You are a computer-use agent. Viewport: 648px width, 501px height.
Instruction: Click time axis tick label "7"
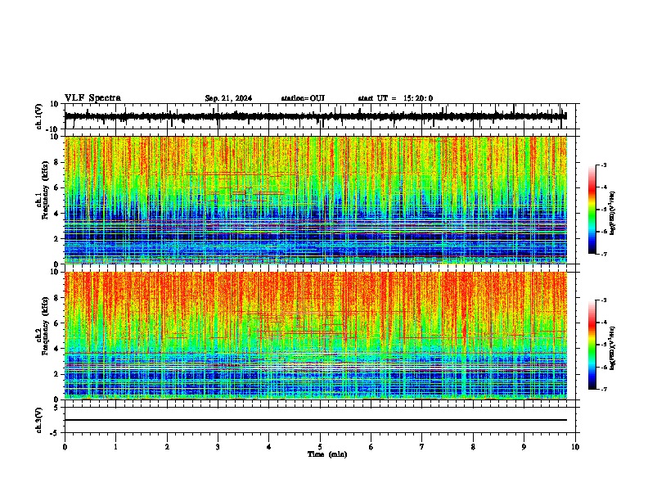click(422, 447)
